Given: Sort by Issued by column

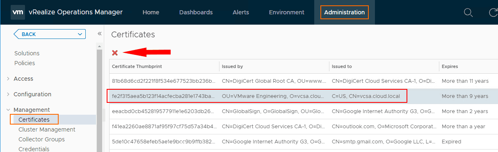Looking at the screenshot, I should [x=274, y=66].
